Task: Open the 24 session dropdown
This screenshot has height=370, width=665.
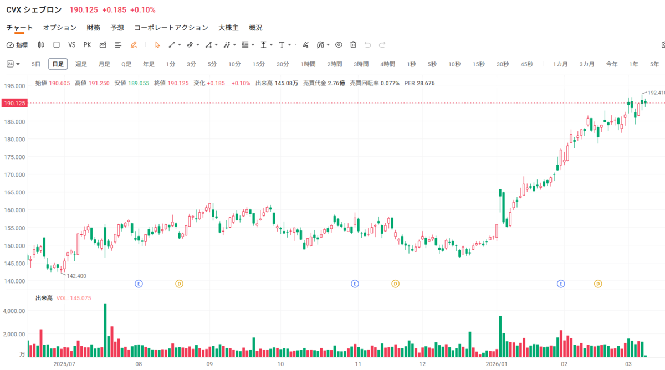Action: pyautogui.click(x=13, y=64)
